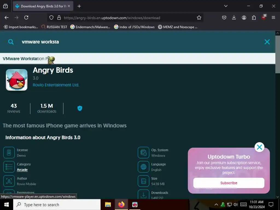Click the blue security shield badge
This screenshot has height=210, width=280.
pos(80,108)
